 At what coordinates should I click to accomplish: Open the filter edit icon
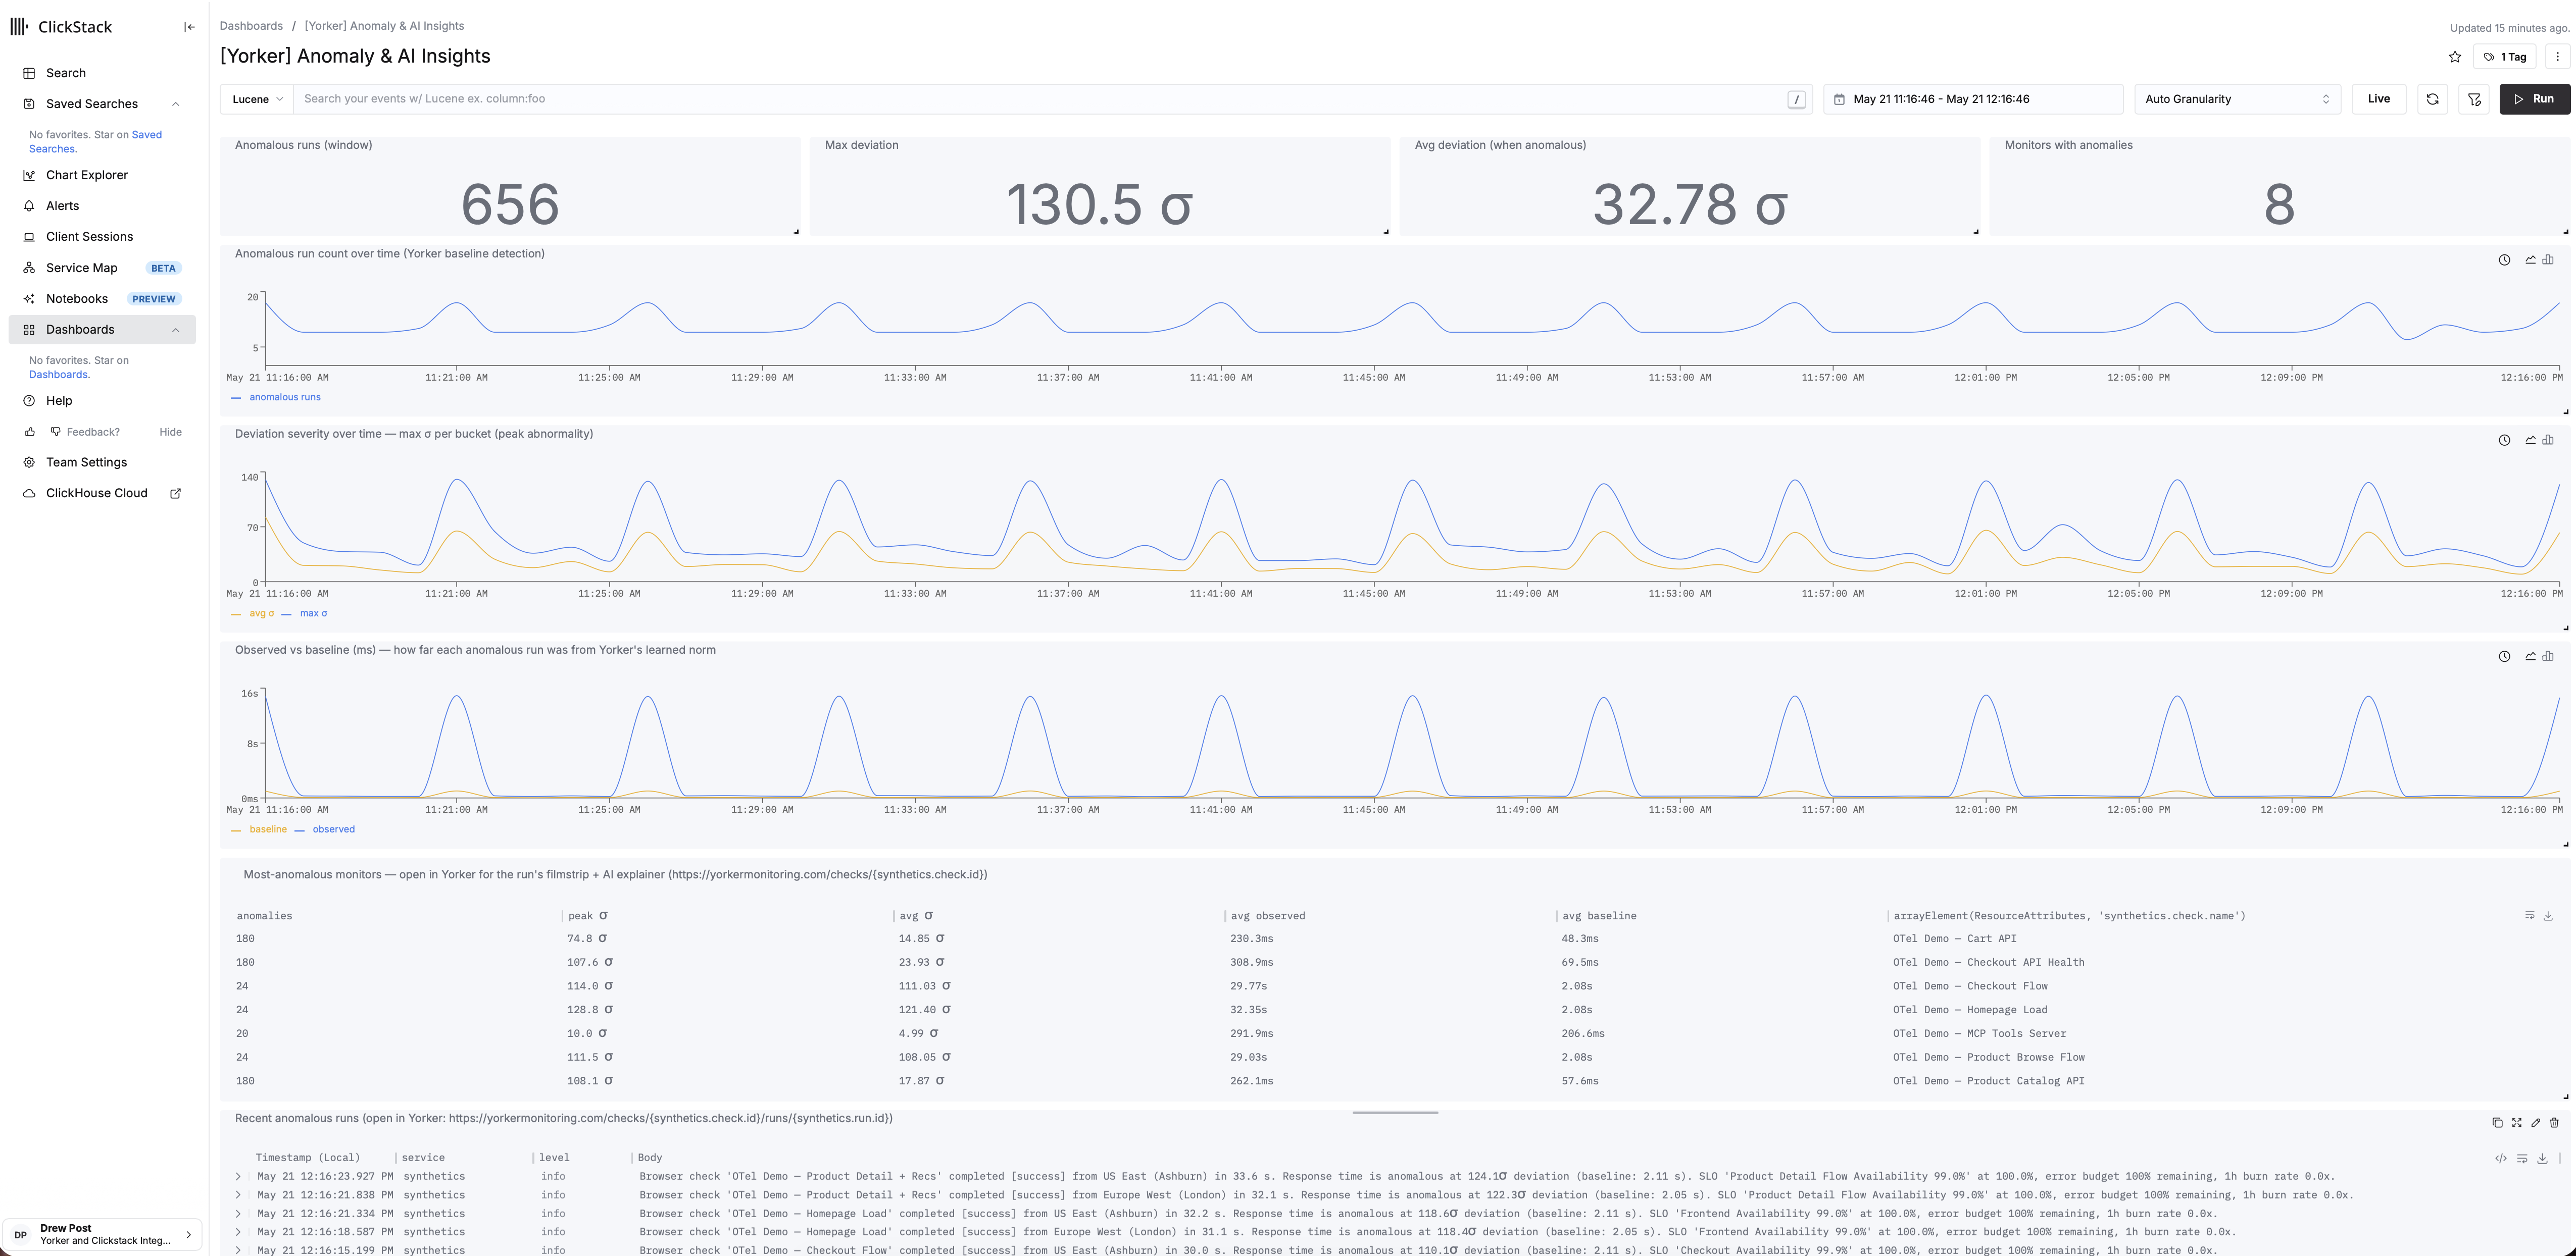[x=2474, y=99]
